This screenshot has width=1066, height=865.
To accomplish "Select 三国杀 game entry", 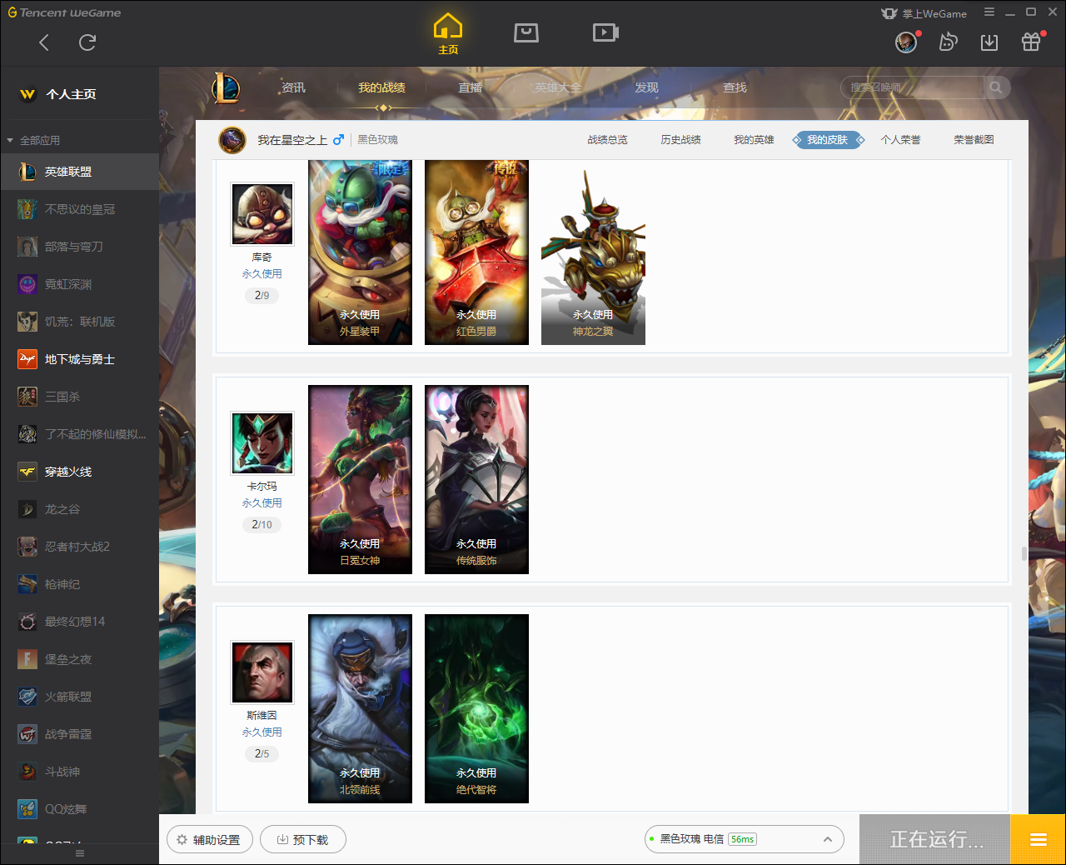I will click(x=79, y=397).
